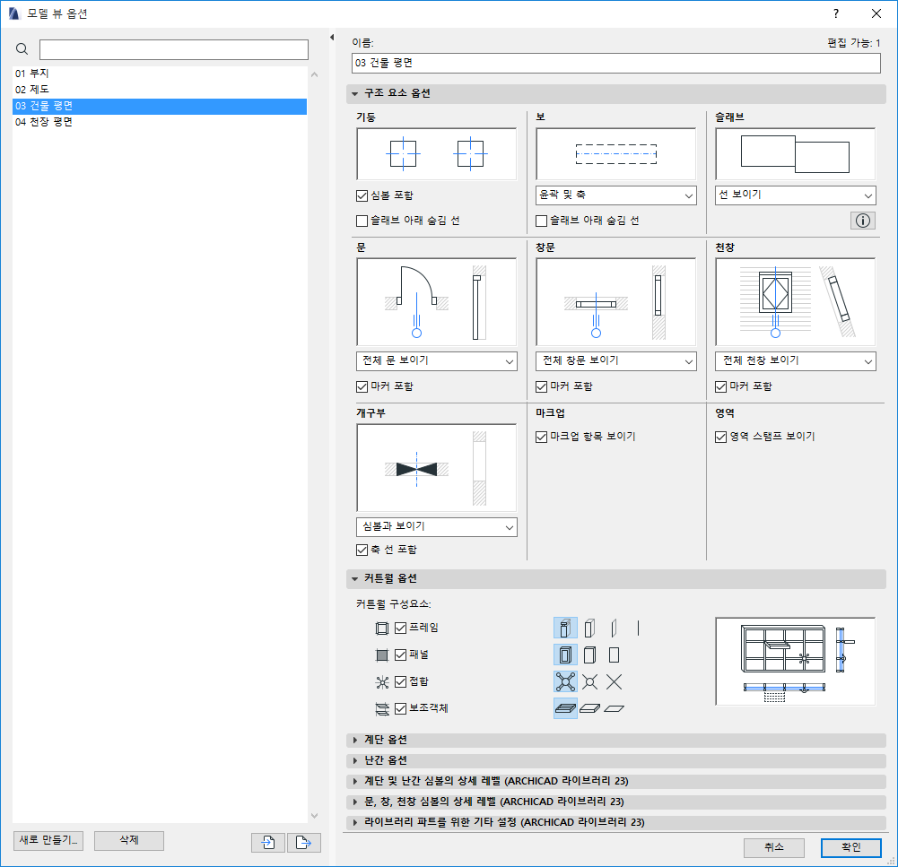Open the opening 심볼과 보이기 dropdown
This screenshot has height=867, width=898.
coord(437,527)
